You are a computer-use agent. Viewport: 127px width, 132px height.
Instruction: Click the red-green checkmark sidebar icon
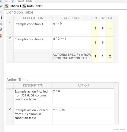tap(1, 36)
